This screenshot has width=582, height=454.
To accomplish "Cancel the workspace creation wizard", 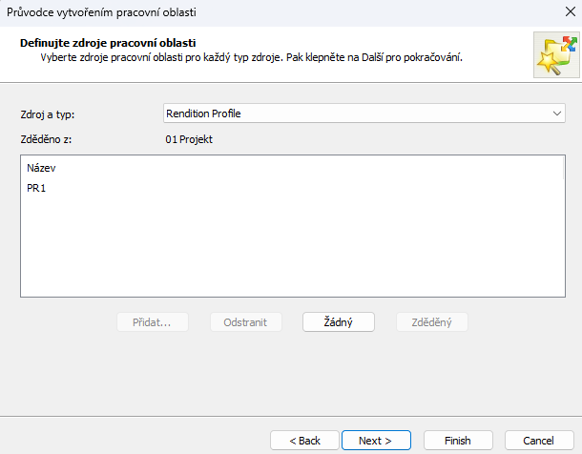I will [x=538, y=440].
